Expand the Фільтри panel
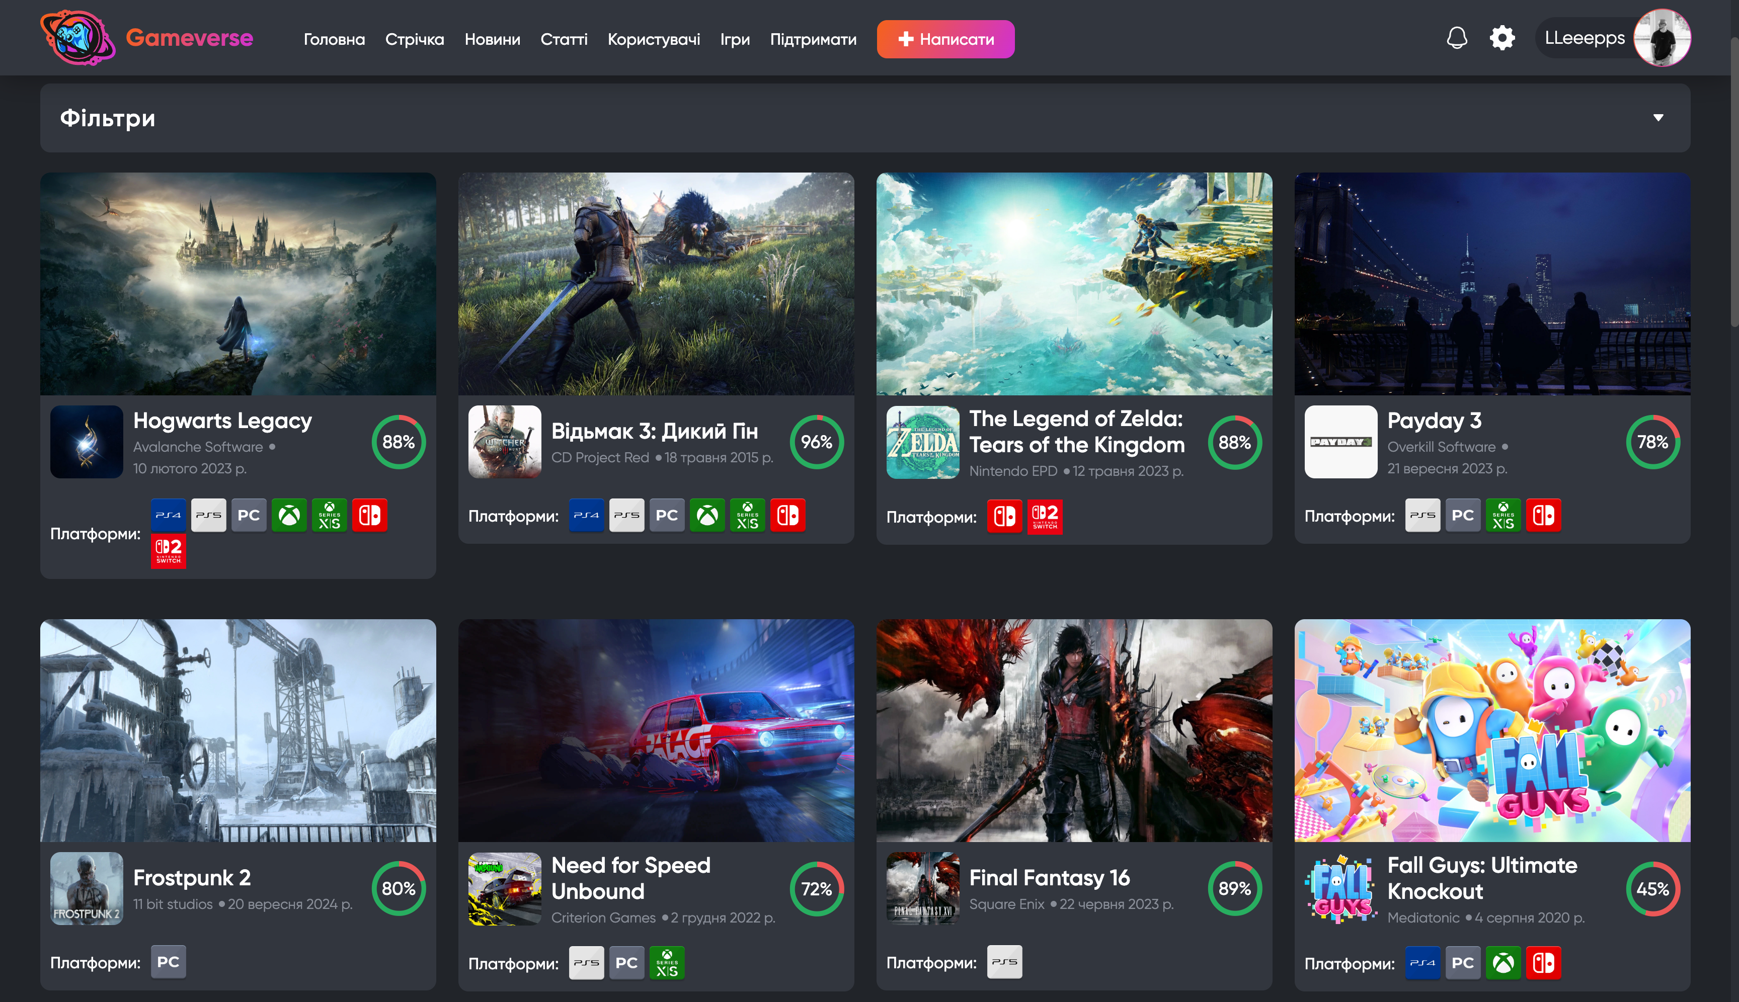 point(108,118)
